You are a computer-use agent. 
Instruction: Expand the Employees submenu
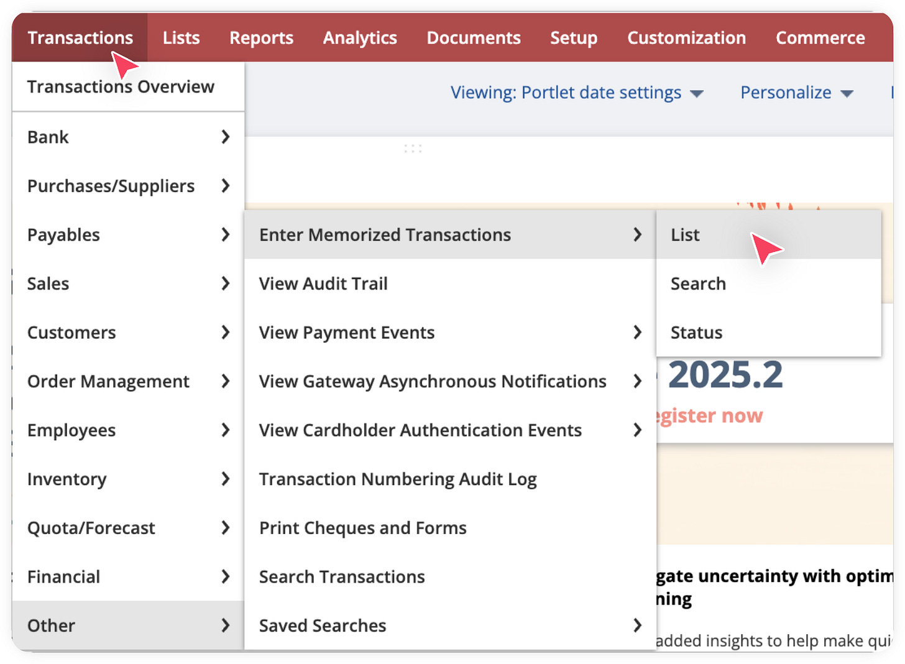(x=128, y=430)
